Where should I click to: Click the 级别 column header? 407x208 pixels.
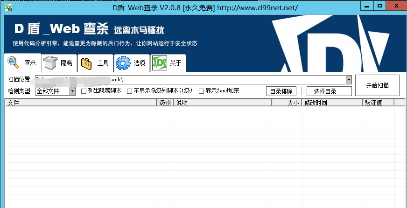[x=164, y=103]
